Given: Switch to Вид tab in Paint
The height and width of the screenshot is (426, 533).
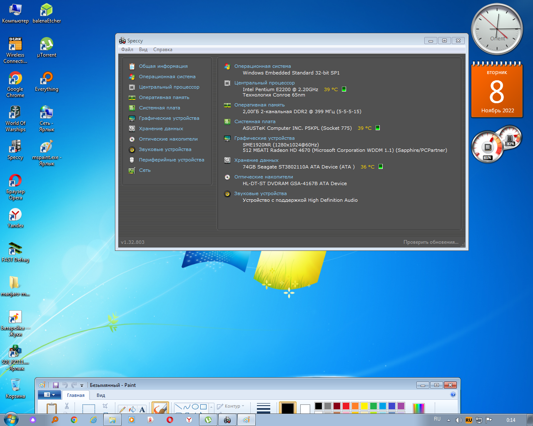Looking at the screenshot, I should 101,395.
